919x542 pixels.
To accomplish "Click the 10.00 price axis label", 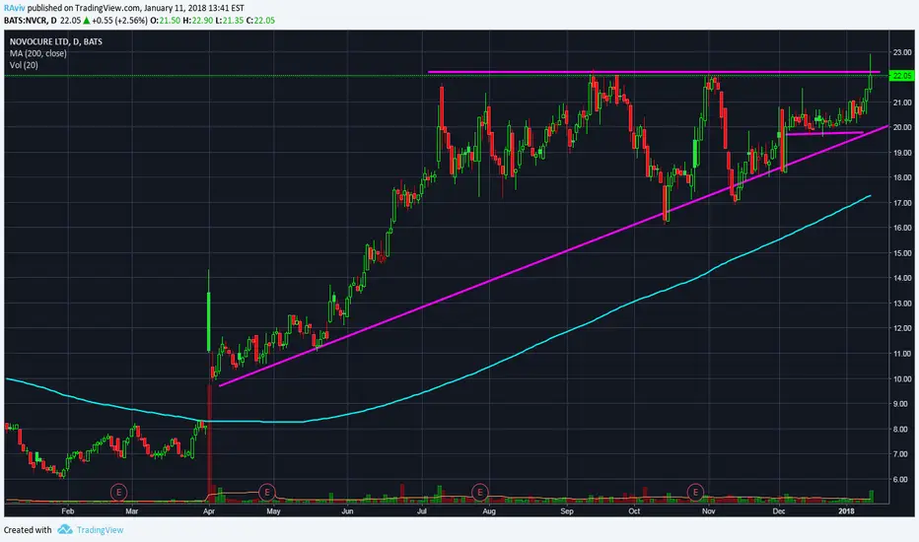I will pos(902,378).
